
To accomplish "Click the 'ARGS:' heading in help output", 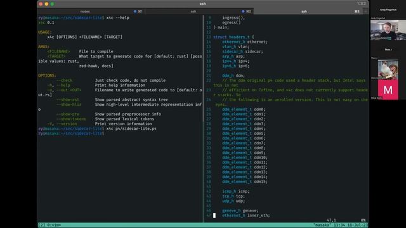I will 44,47.
